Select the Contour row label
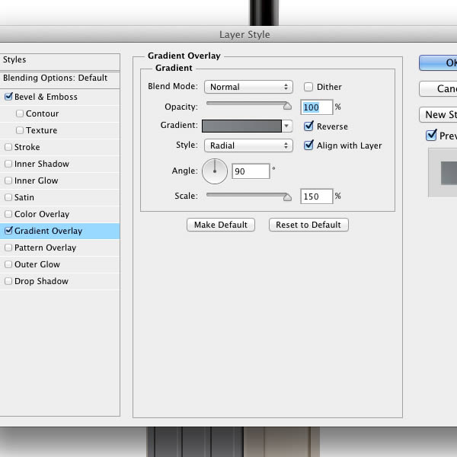The width and height of the screenshot is (457, 457). [x=42, y=113]
